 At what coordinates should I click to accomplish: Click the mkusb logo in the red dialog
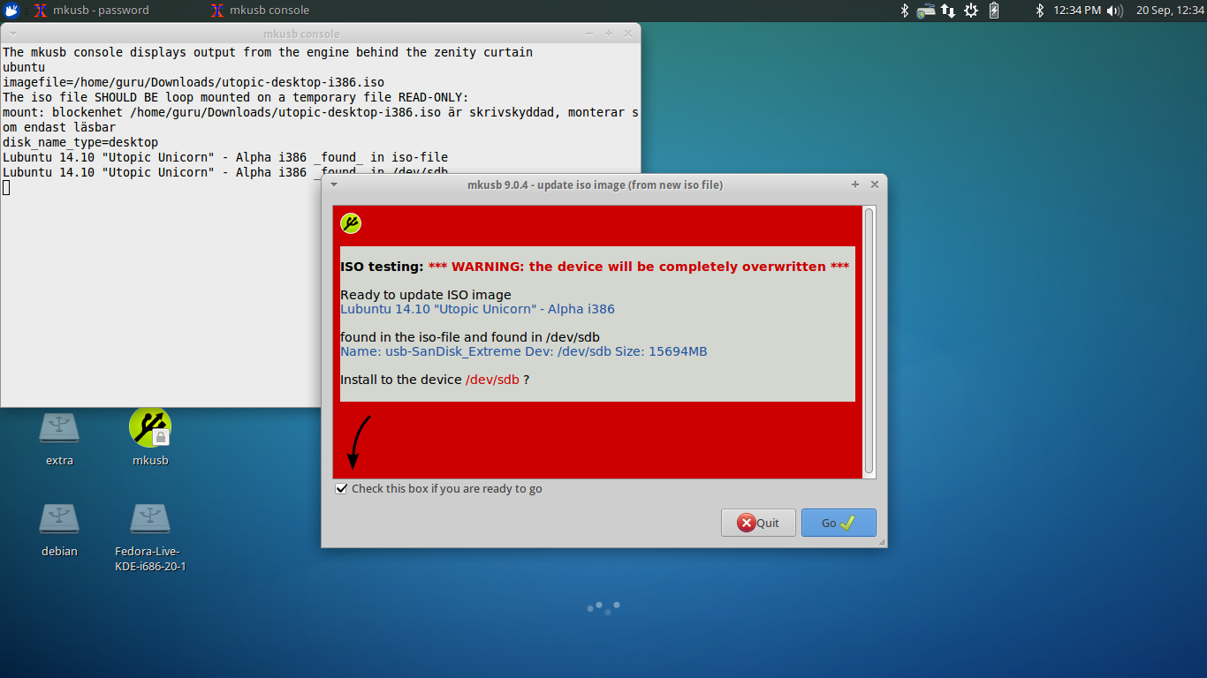pyautogui.click(x=351, y=223)
